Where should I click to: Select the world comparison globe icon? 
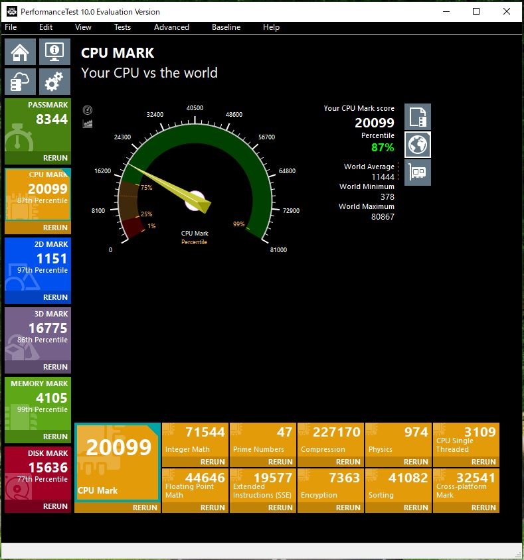pyautogui.click(x=418, y=145)
